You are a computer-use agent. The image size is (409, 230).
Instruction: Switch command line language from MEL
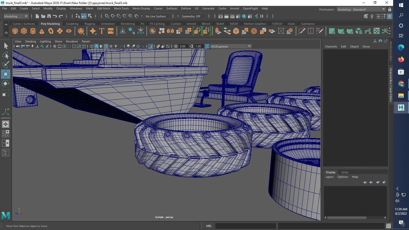209,226
